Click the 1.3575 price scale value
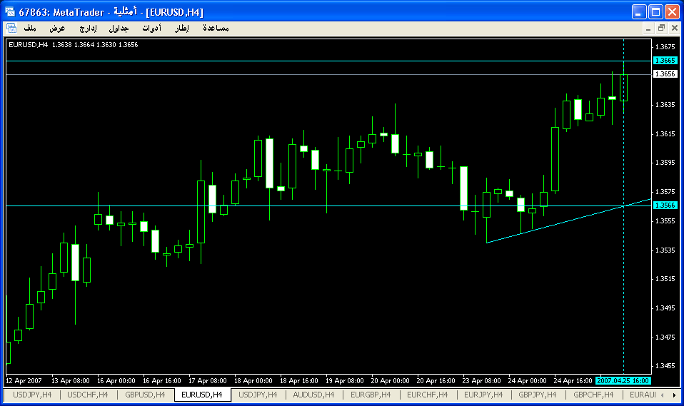Viewport: 684px width, 406px height. pyautogui.click(x=665, y=192)
